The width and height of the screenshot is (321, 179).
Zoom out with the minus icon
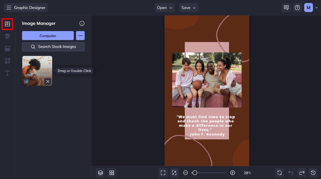pyautogui.click(x=185, y=173)
